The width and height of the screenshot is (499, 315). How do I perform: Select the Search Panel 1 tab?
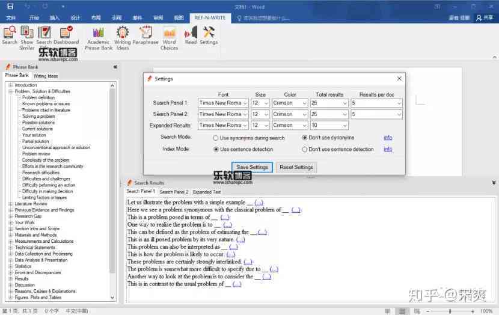[x=141, y=191]
